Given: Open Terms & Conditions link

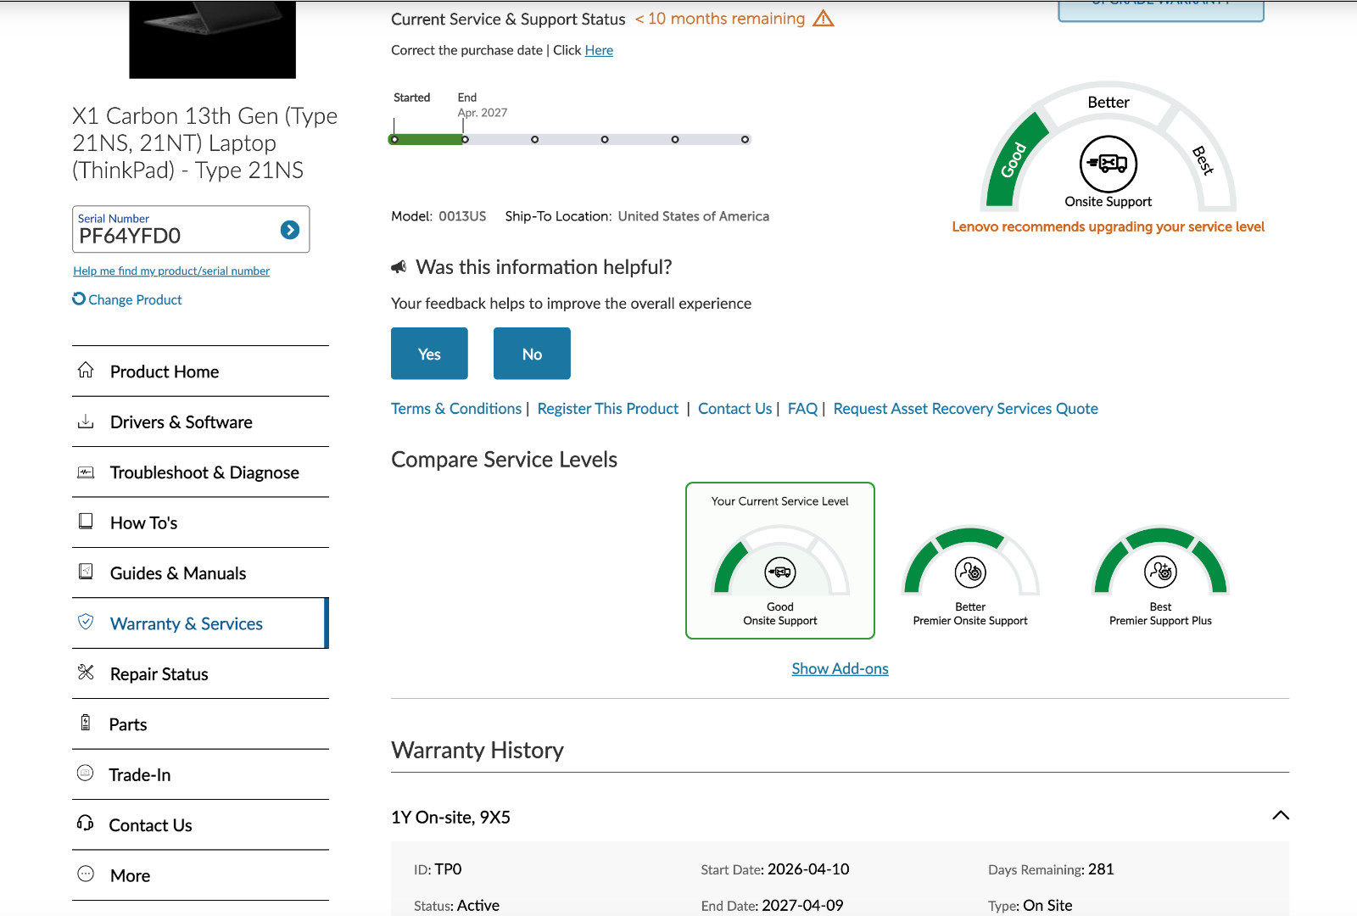Looking at the screenshot, I should [x=456, y=409].
